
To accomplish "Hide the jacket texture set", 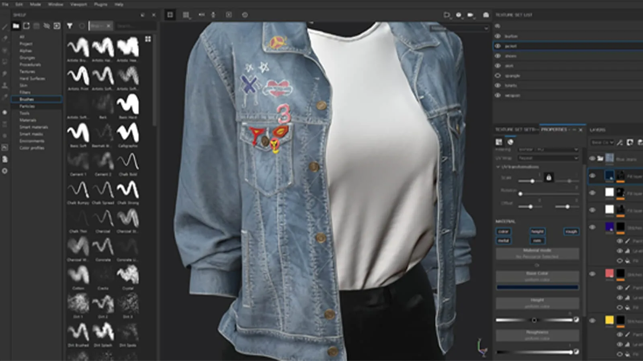I will [497, 46].
